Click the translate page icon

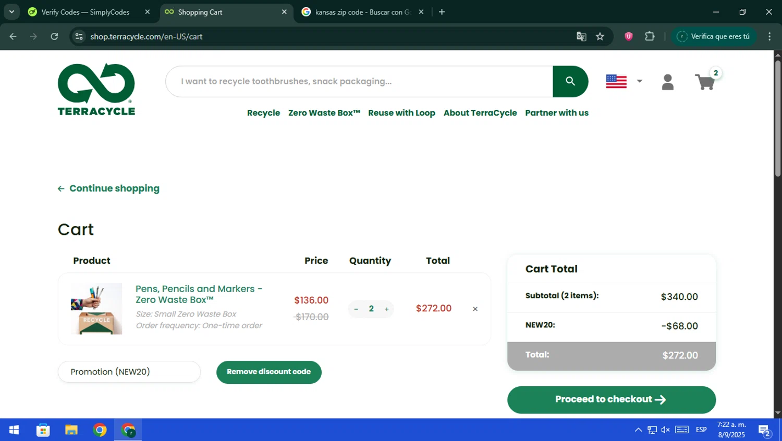(x=581, y=36)
